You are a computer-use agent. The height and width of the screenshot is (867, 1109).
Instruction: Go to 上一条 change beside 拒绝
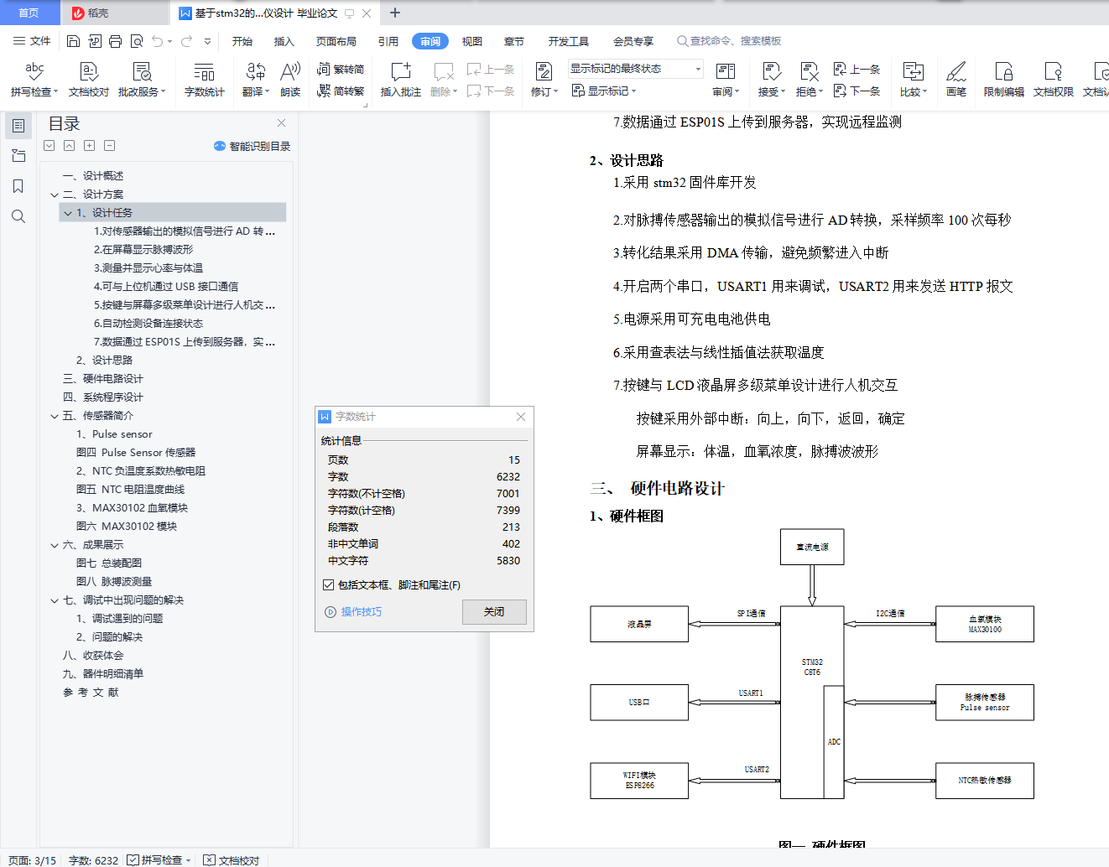click(856, 70)
